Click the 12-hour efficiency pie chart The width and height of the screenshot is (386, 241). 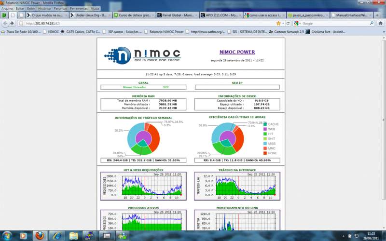click(227, 139)
